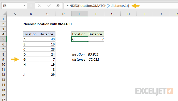The image size is (178, 101).
Task: Select cell with location "I"
Action: pyautogui.click(x=31, y=69)
